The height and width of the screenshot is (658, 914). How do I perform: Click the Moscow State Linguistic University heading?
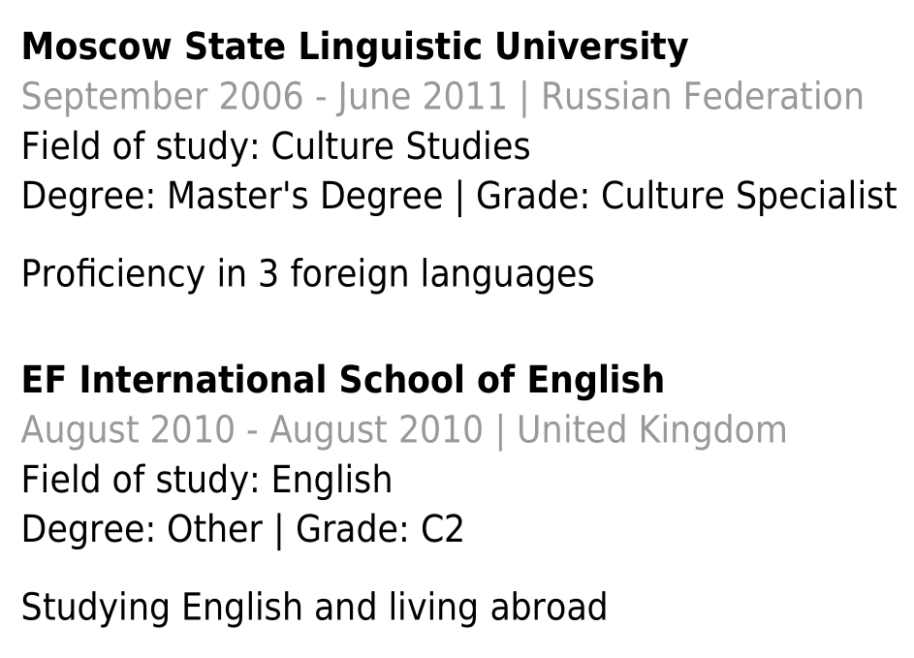pyautogui.click(x=355, y=47)
